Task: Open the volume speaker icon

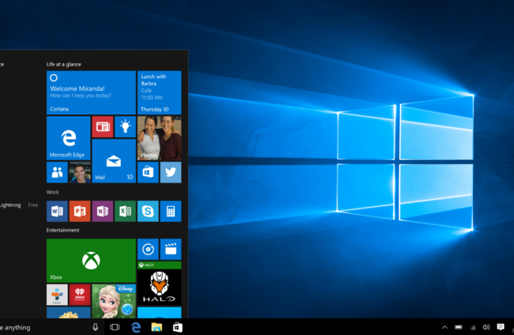Action: coord(486,327)
